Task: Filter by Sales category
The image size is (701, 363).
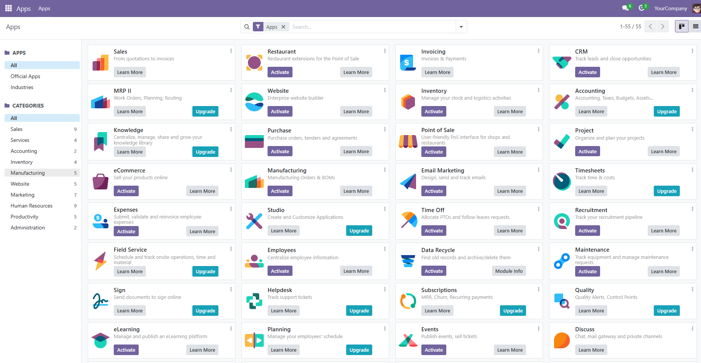Action: 42,129
